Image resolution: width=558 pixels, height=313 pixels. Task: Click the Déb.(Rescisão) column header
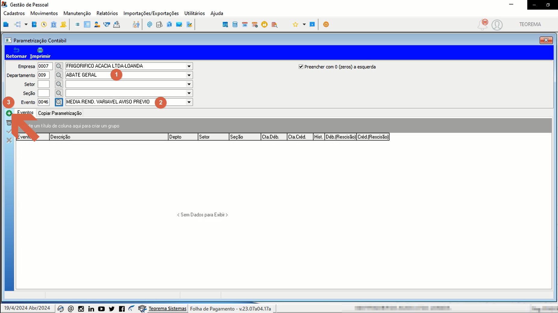coord(340,137)
